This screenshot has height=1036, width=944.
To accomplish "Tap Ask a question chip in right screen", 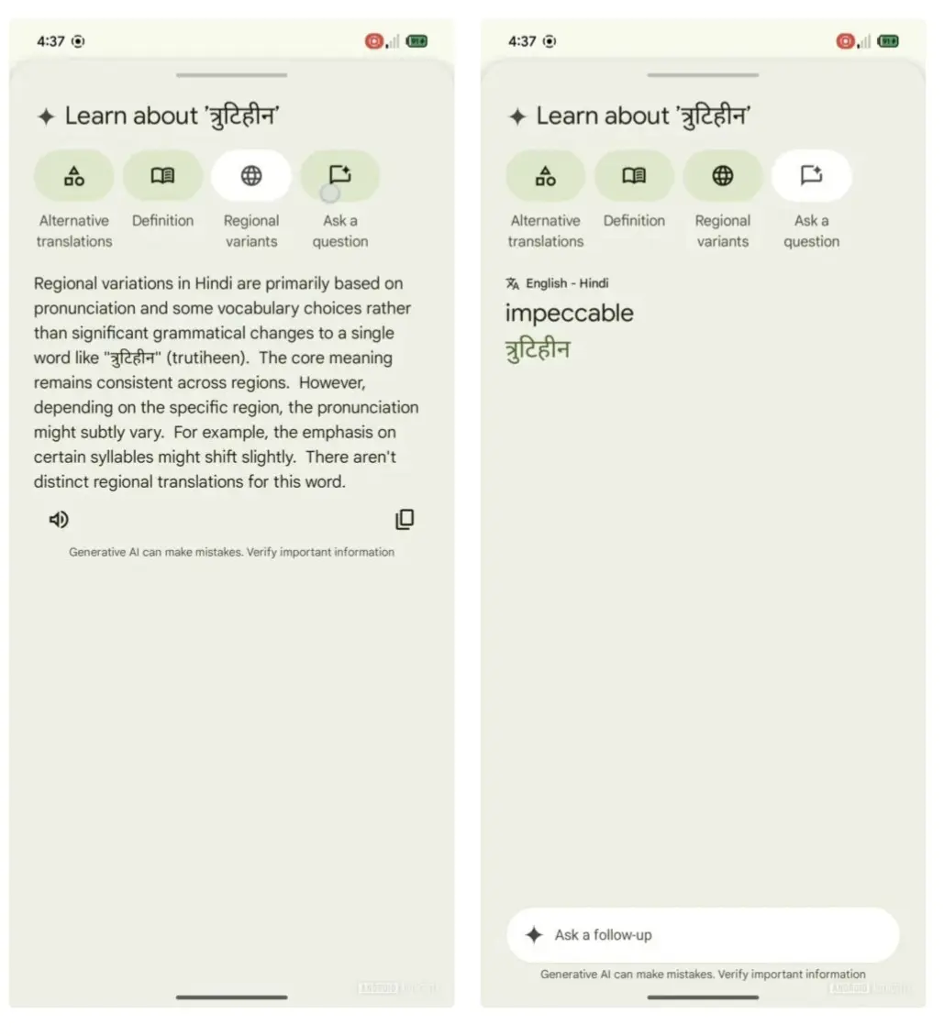I will coord(811,176).
